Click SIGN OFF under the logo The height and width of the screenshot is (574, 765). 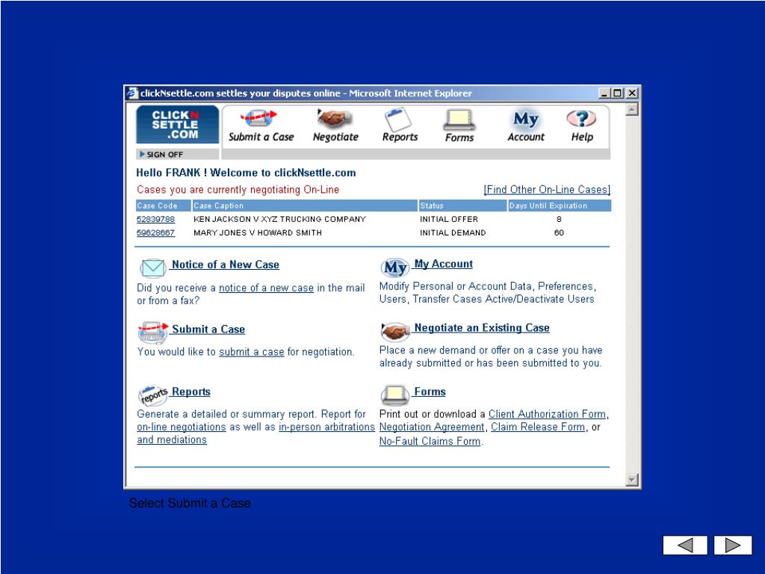(161, 154)
